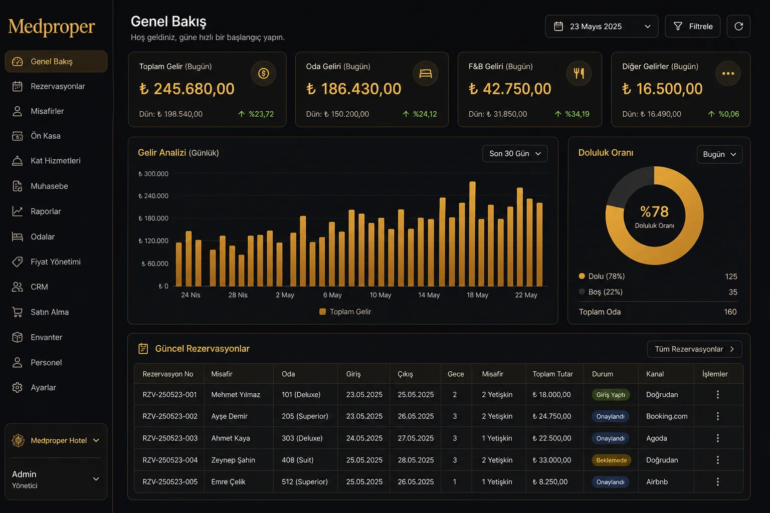Click the Medproper logo
This screenshot has width=770, height=513.
(52, 27)
